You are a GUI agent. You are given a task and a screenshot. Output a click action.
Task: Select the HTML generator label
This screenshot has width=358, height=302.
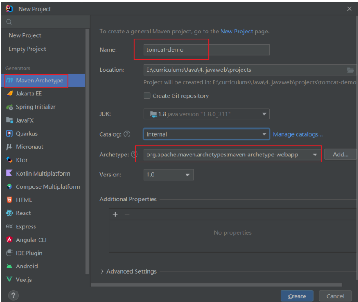point(24,200)
